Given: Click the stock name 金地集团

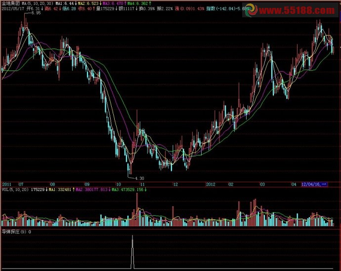Looking at the screenshot, I should pos(11,3).
